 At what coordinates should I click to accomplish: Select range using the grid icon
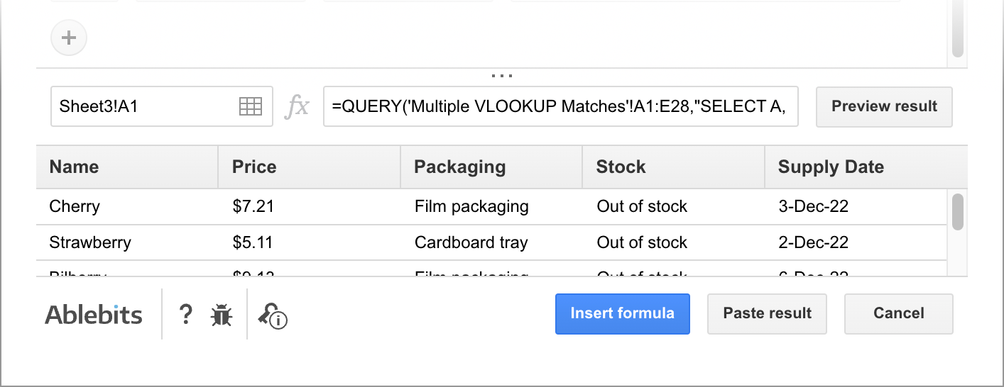(x=251, y=107)
